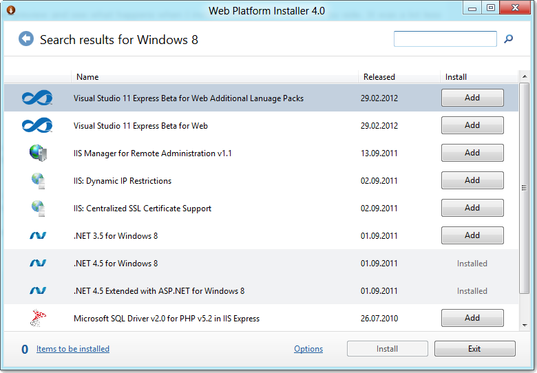This screenshot has height=373, width=537.
Task: Add Visual Studio 11 Express Beta for Web
Action: (x=472, y=125)
